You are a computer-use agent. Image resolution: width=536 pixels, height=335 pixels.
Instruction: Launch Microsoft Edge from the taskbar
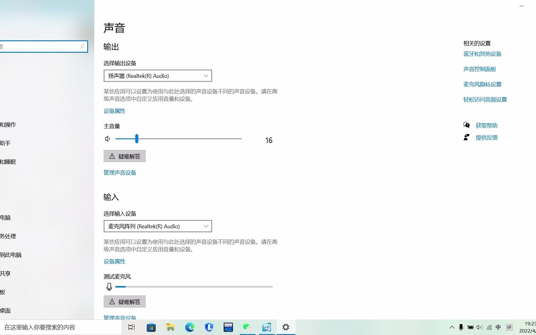click(190, 327)
